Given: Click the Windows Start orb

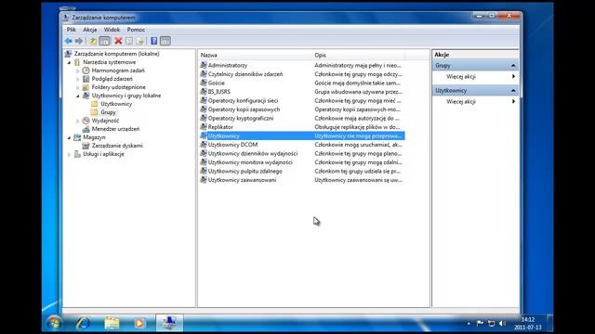Looking at the screenshot, I should pos(54,323).
